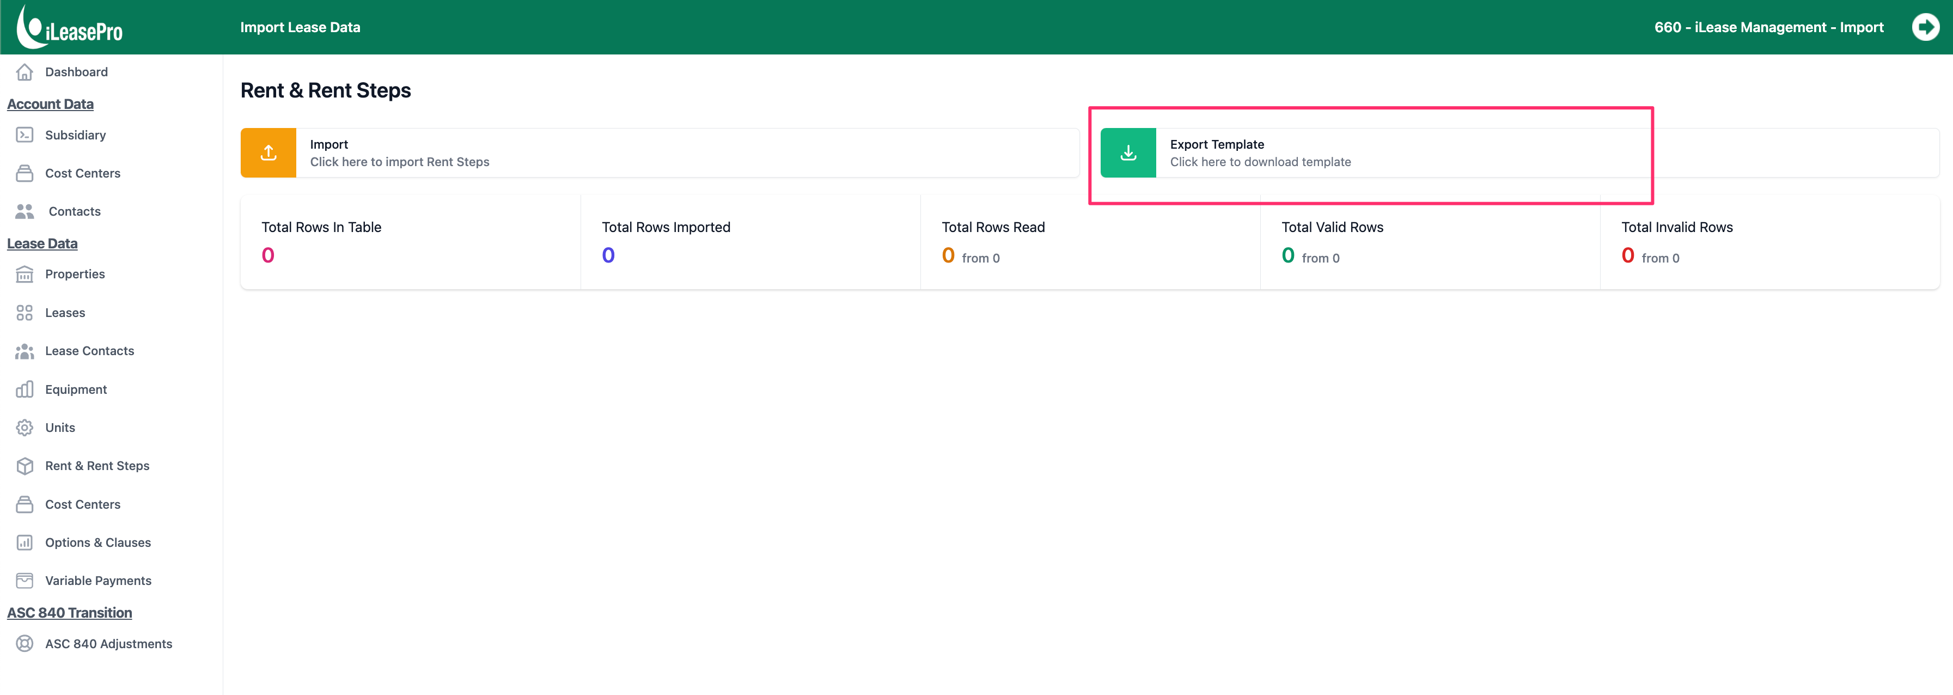The image size is (1953, 695).
Task: Click the Lease Data section heading
Action: coord(42,243)
